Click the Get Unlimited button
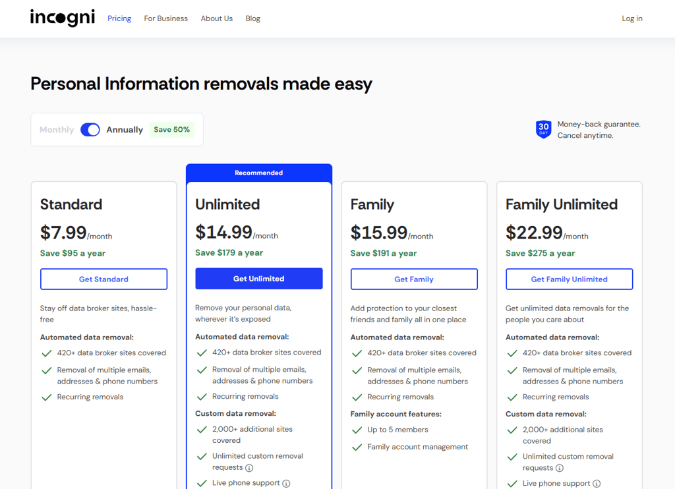This screenshot has height=489, width=675. coord(258,279)
